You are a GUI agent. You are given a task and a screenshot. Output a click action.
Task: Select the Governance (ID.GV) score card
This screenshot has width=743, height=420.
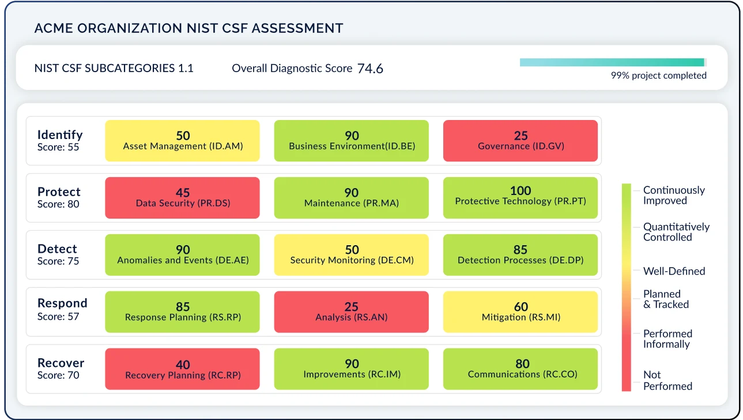pos(521,141)
